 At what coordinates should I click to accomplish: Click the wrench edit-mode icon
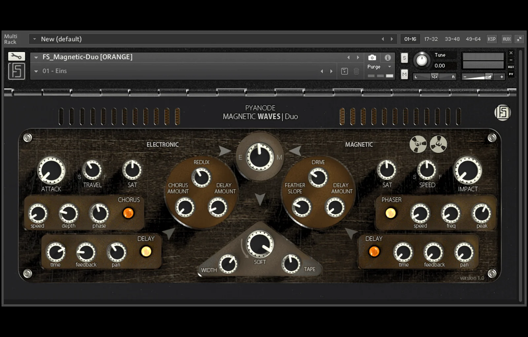(x=16, y=56)
